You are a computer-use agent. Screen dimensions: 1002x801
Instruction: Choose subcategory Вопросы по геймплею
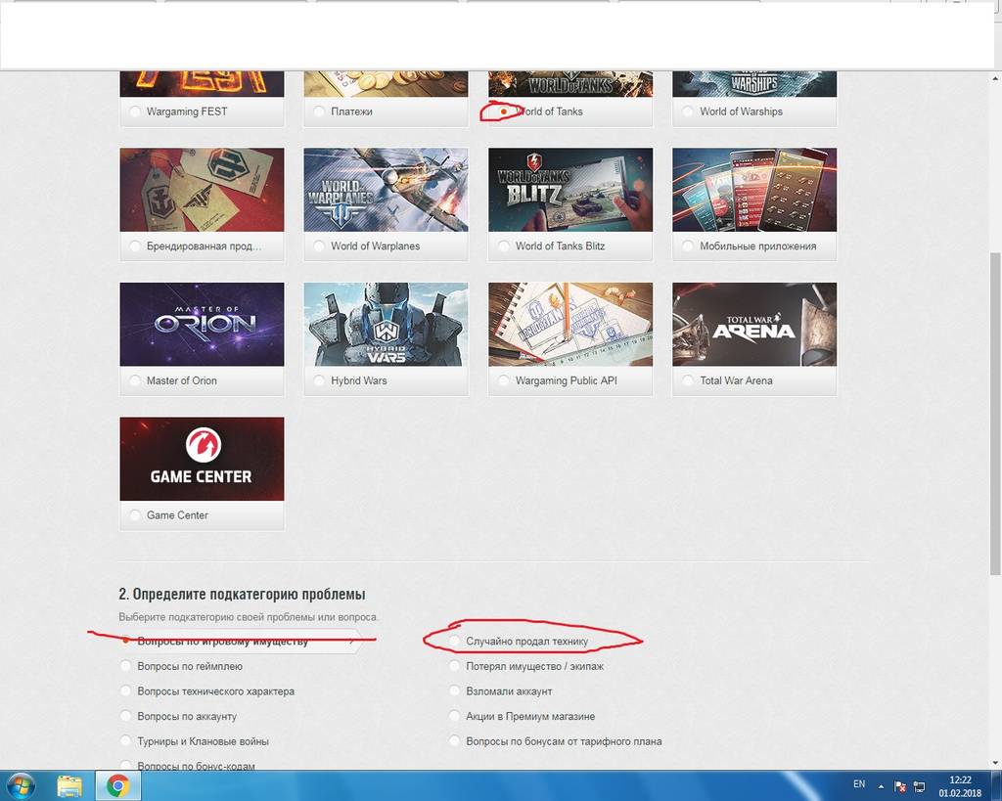click(125, 666)
